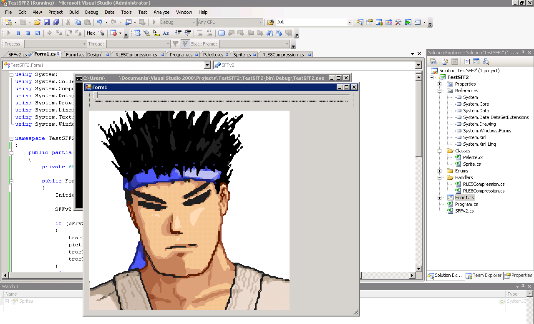The width and height of the screenshot is (534, 324).
Task: Switch to the Palette.cs tab
Action: [x=213, y=55]
